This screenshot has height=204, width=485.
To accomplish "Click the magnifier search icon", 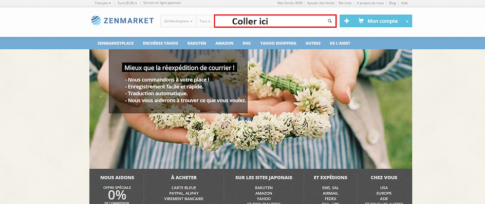I will [330, 21].
